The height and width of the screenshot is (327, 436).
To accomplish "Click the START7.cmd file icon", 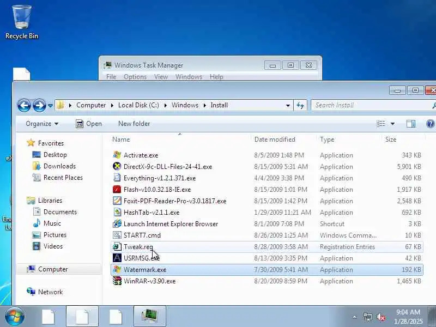I will tap(117, 235).
